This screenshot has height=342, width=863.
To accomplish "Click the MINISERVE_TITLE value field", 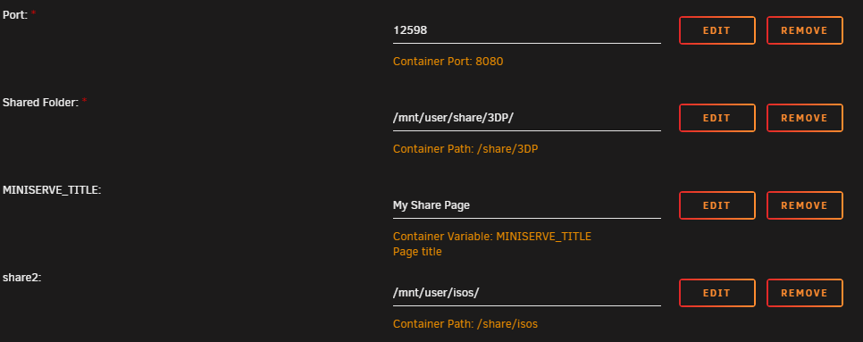I will [527, 205].
